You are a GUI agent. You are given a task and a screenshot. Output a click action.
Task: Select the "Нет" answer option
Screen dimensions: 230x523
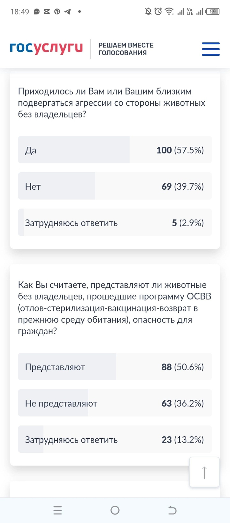point(115,186)
